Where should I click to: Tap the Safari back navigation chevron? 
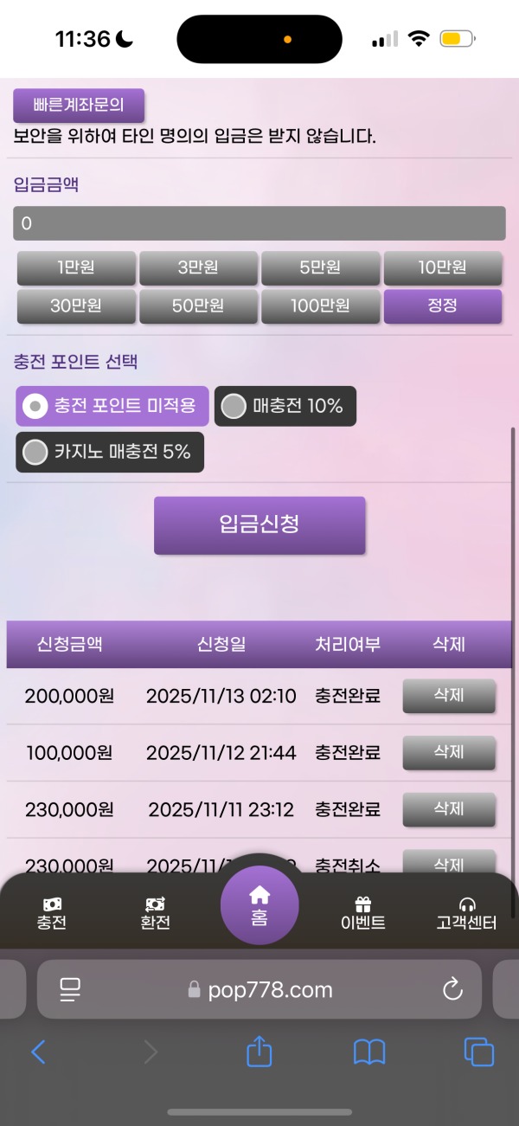[x=38, y=1052]
